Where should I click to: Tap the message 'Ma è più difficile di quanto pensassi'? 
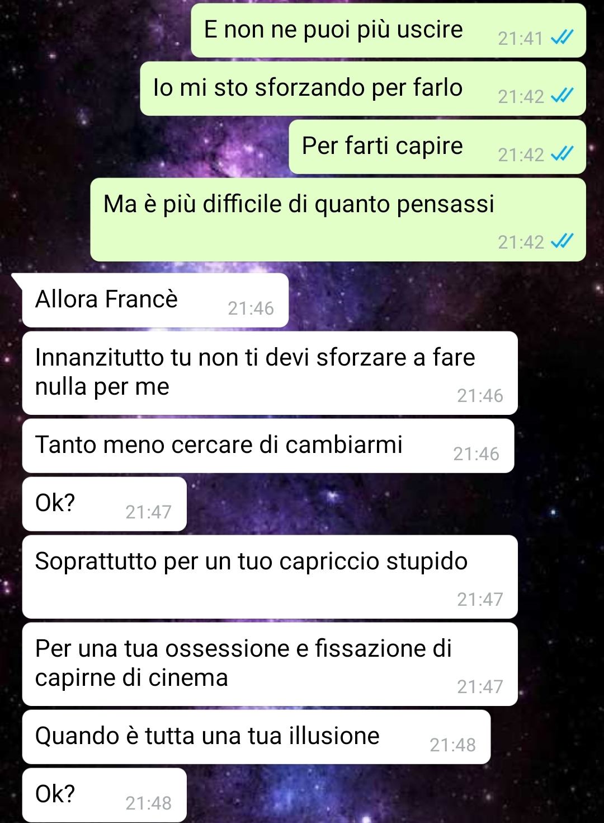[338, 219]
